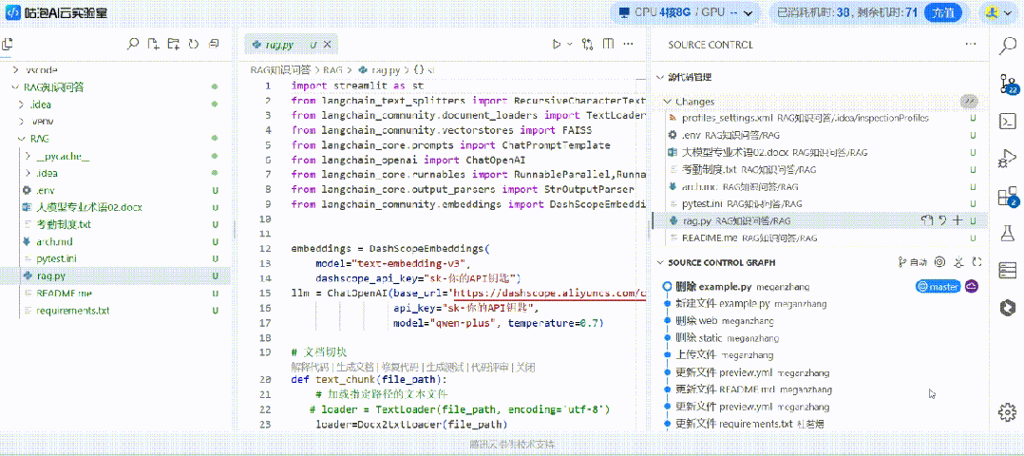Expand the __pycache__ folder
Image resolution: width=1024 pixels, height=456 pixels.
pyautogui.click(x=63, y=156)
